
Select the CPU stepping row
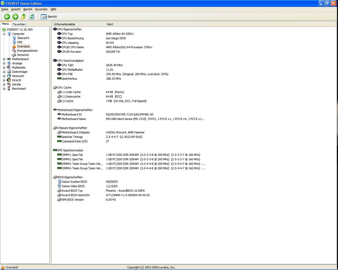coord(129,43)
